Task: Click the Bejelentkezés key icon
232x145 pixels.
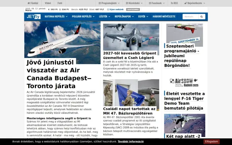Action: click(x=186, y=3)
